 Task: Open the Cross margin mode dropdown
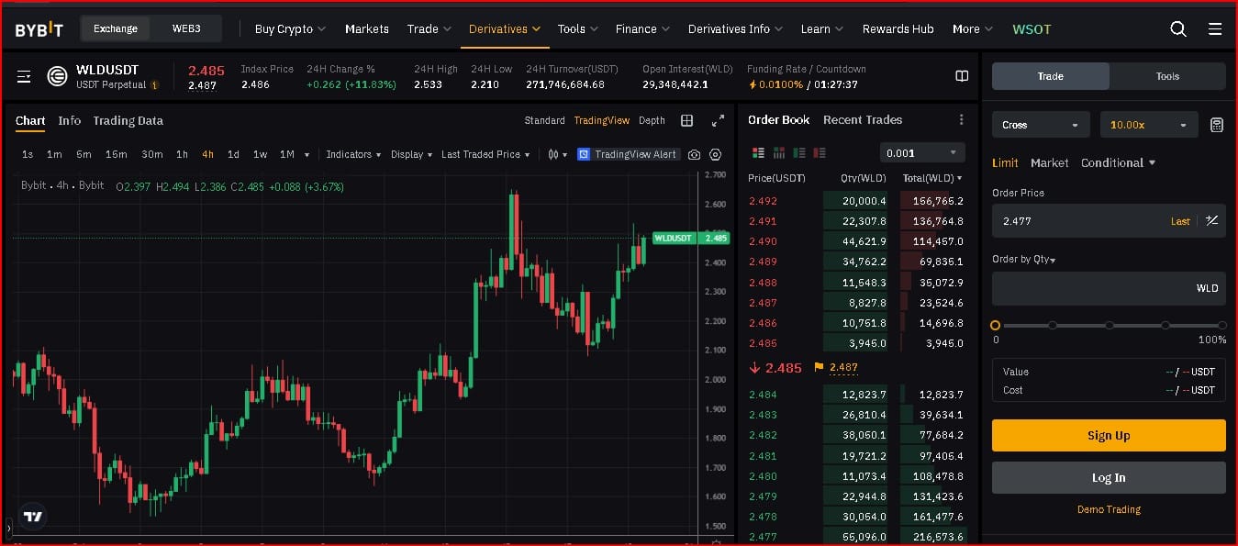[1041, 125]
